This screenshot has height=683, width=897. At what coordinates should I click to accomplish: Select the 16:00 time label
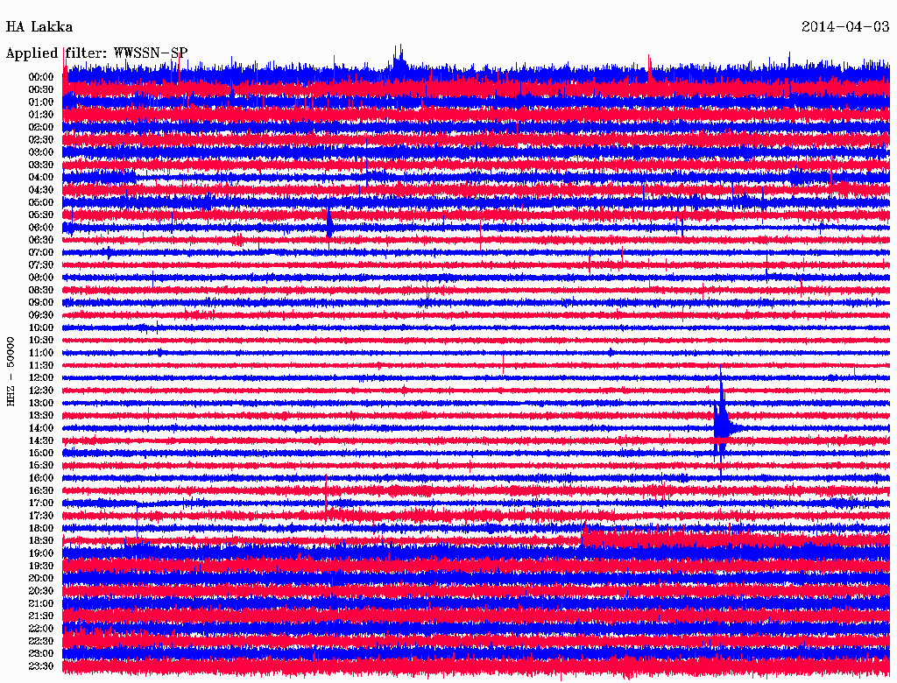pos(41,477)
